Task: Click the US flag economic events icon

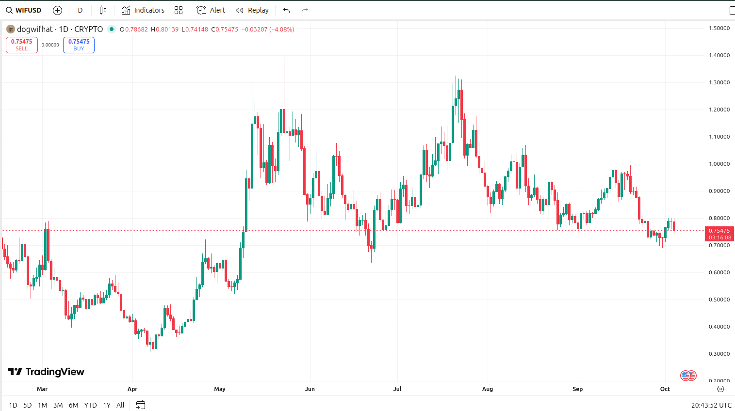Action: pos(688,375)
